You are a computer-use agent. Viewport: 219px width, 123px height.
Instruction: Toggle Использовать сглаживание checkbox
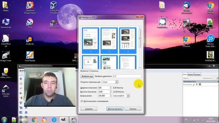coord(82,101)
